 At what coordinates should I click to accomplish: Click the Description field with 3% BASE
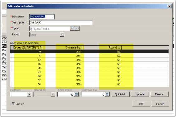[61, 22]
